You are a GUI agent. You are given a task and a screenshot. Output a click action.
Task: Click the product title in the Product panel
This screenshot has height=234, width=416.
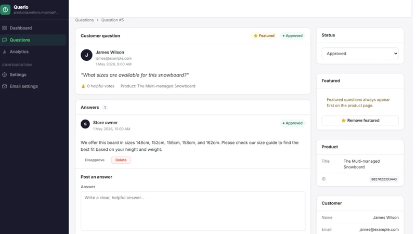[361, 164]
